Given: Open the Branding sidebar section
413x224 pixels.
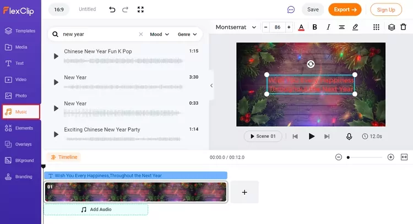Looking at the screenshot, I should 19,177.
